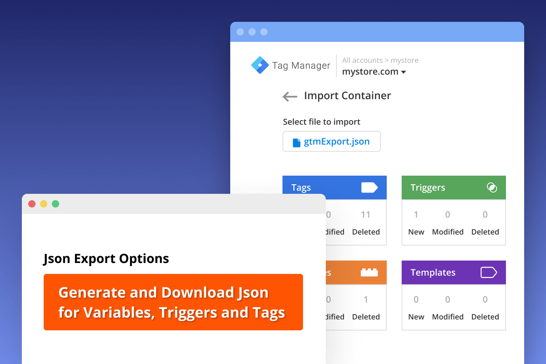Screen dimensions: 546x364
Task: Click the Select file to import label
Action: 321,121
